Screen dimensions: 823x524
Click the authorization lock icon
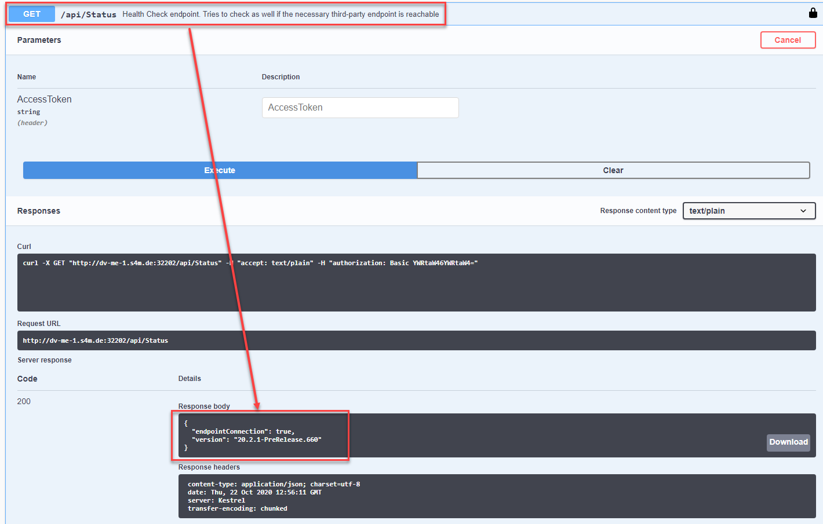[813, 13]
